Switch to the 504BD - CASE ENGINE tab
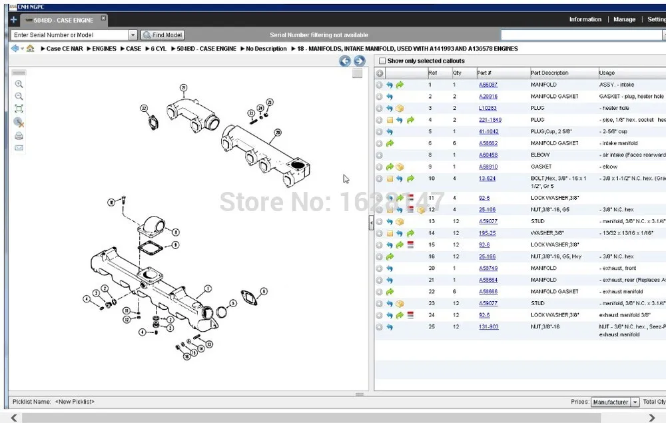666x423 pixels. point(63,20)
